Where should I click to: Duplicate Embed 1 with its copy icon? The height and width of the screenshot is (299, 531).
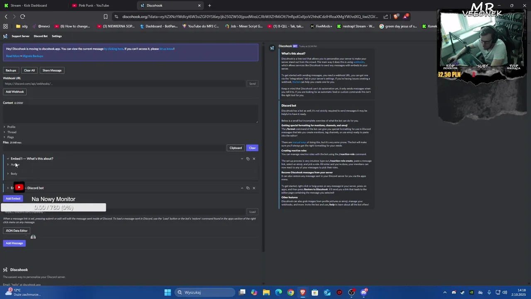[x=248, y=159]
